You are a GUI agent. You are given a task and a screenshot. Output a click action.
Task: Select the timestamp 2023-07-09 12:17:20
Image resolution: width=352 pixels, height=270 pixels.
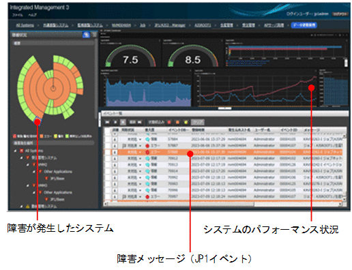208,171
